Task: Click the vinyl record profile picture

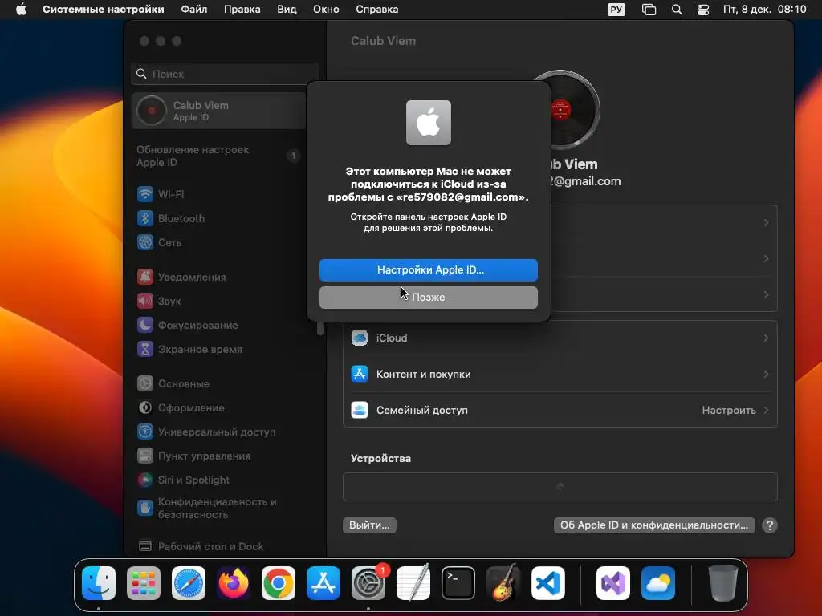Action: 561,109
